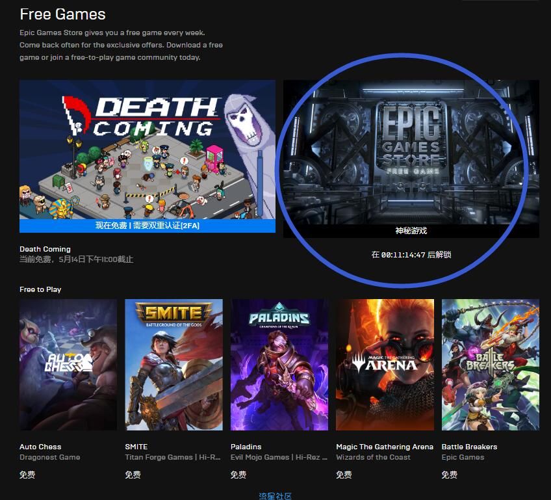Click the "Dragonest Game" developer name
Viewport: 551px width, 500px height.
[50, 457]
